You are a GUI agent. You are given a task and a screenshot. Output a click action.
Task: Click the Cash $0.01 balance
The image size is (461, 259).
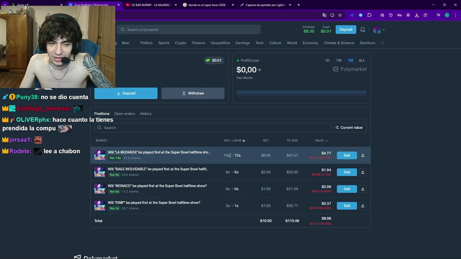(326, 29)
